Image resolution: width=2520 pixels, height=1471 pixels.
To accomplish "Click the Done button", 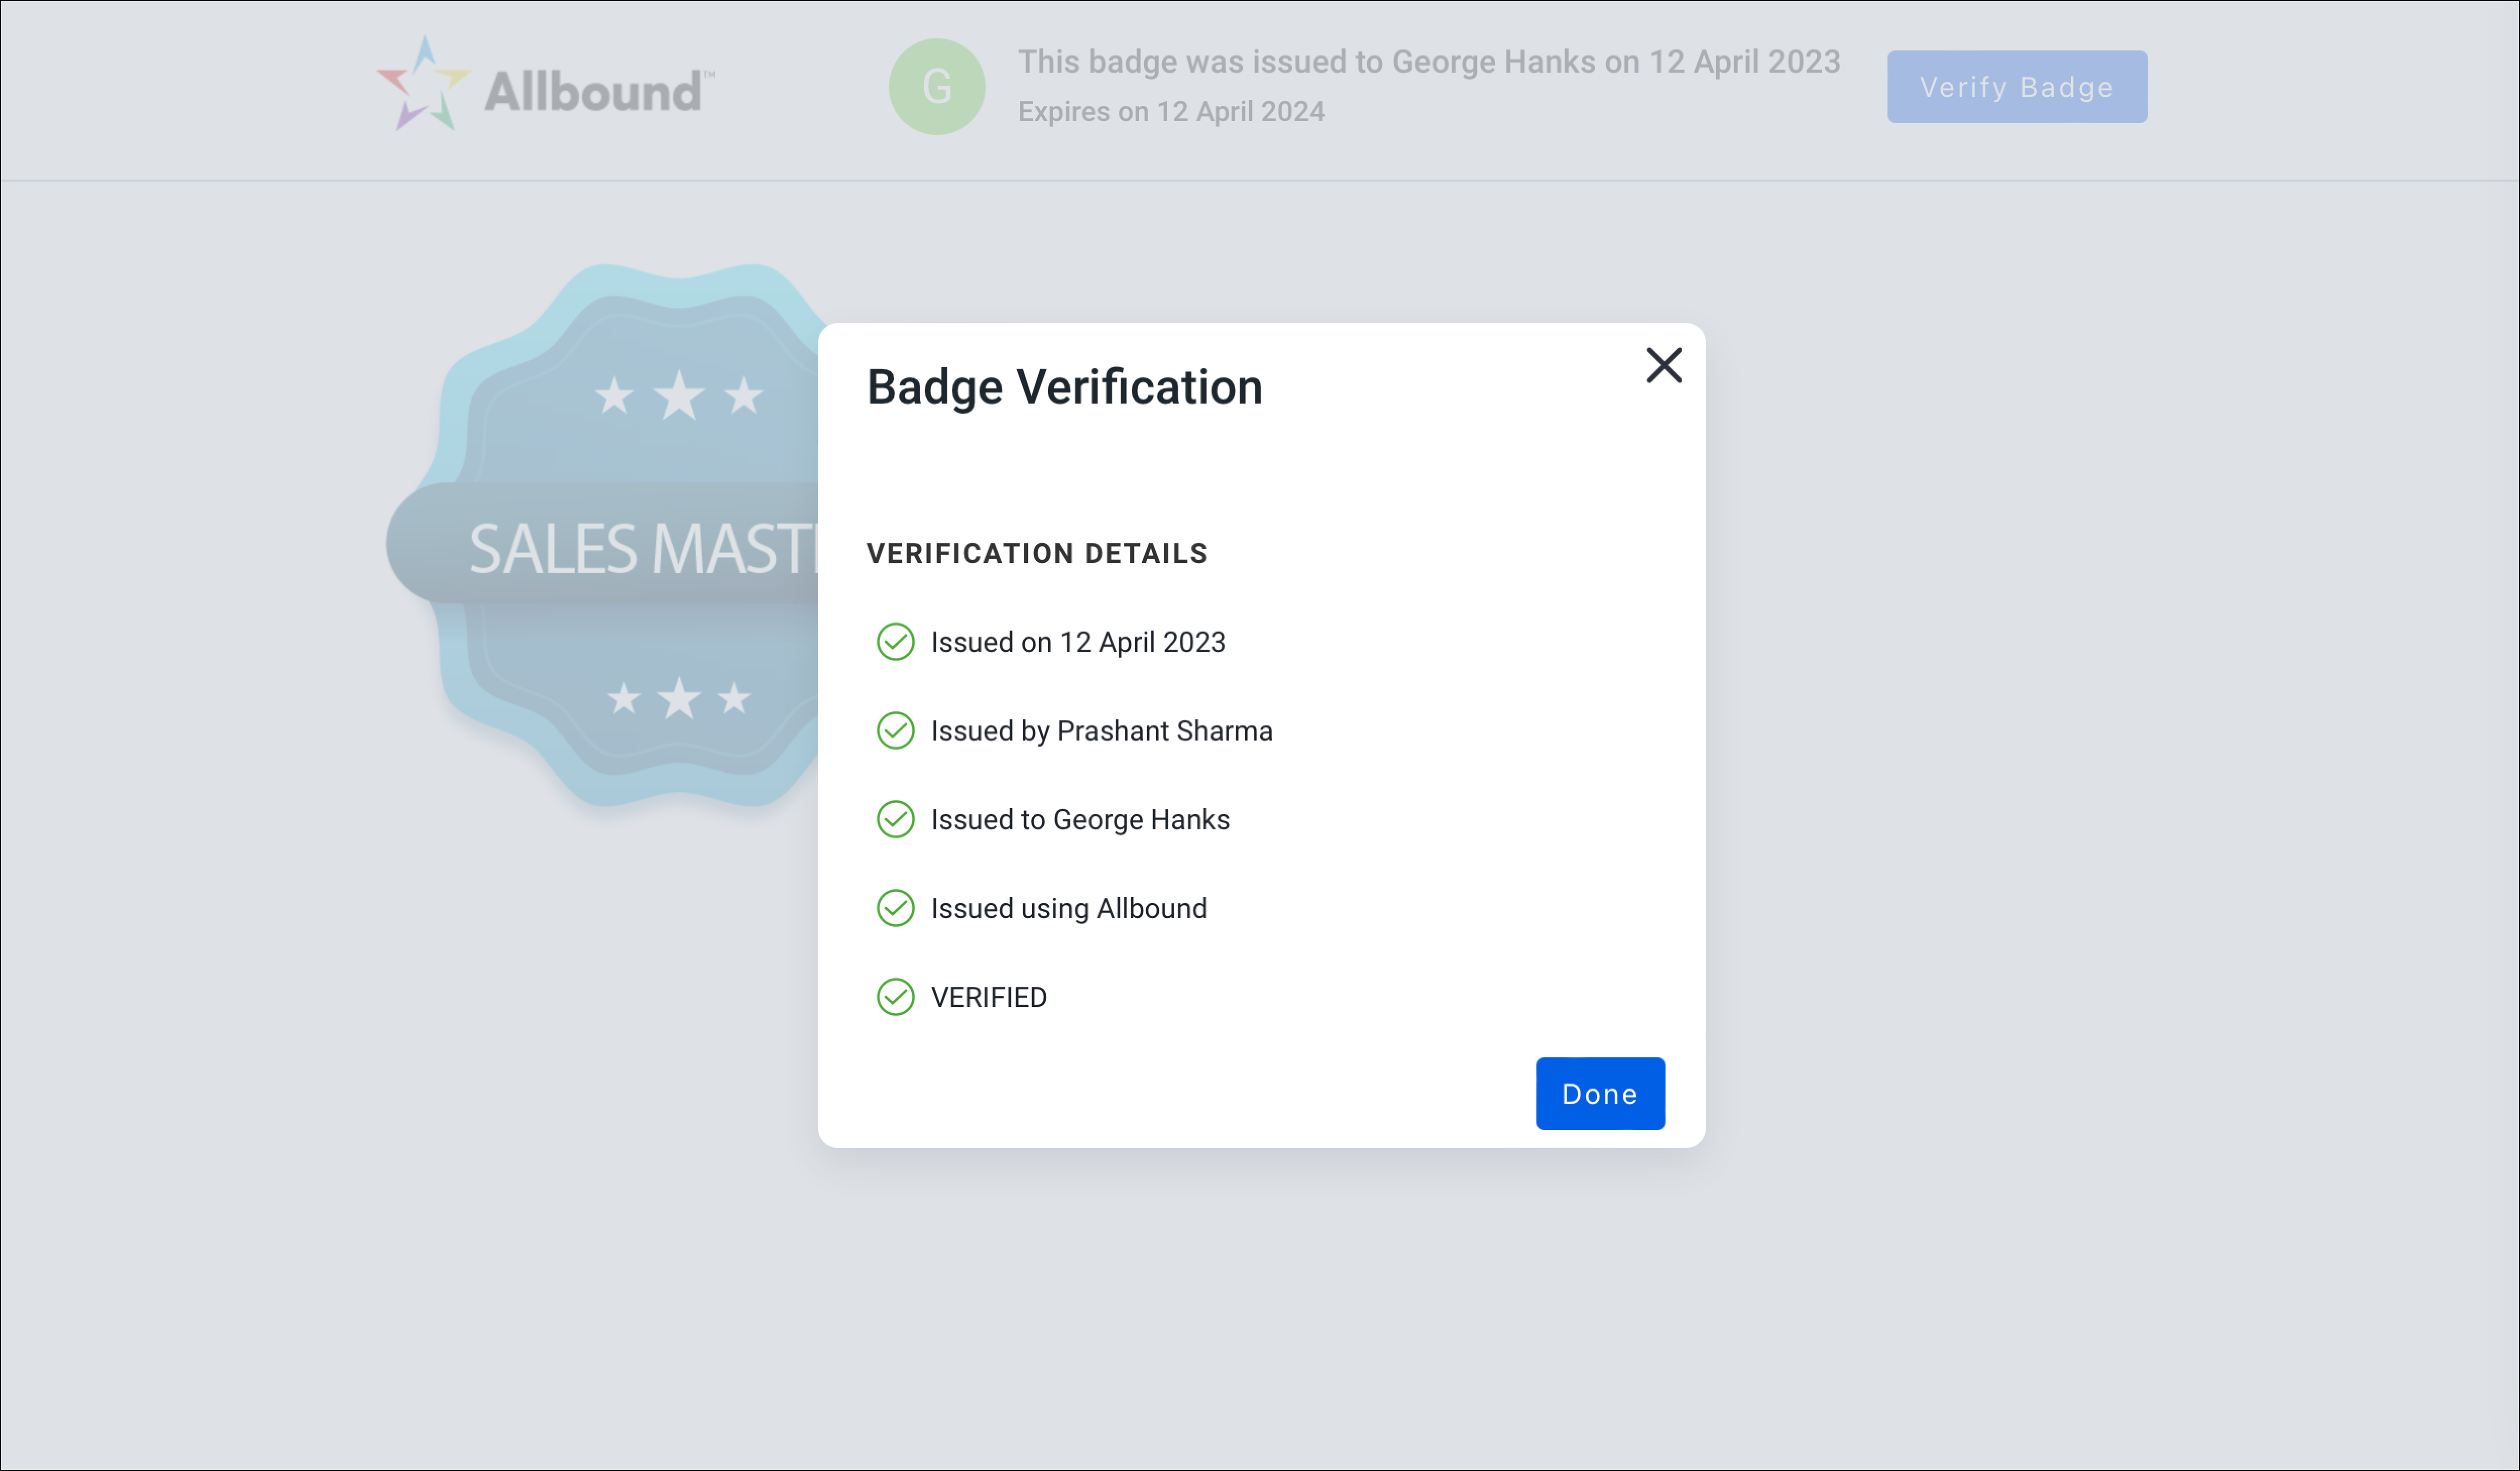I will (x=1600, y=1093).
